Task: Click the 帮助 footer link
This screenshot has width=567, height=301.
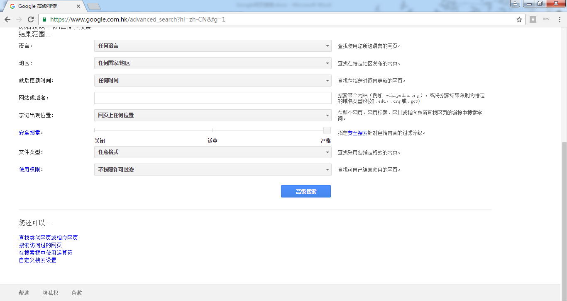Action: point(24,293)
